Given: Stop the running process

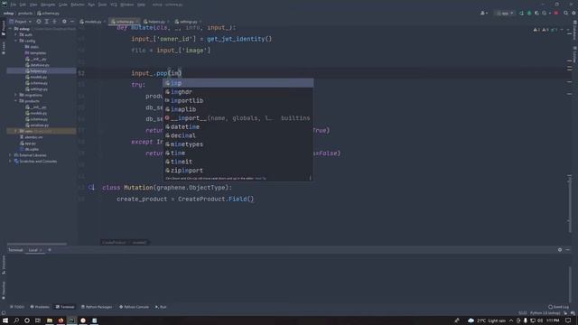Looking at the screenshot, I should click(x=556, y=13).
